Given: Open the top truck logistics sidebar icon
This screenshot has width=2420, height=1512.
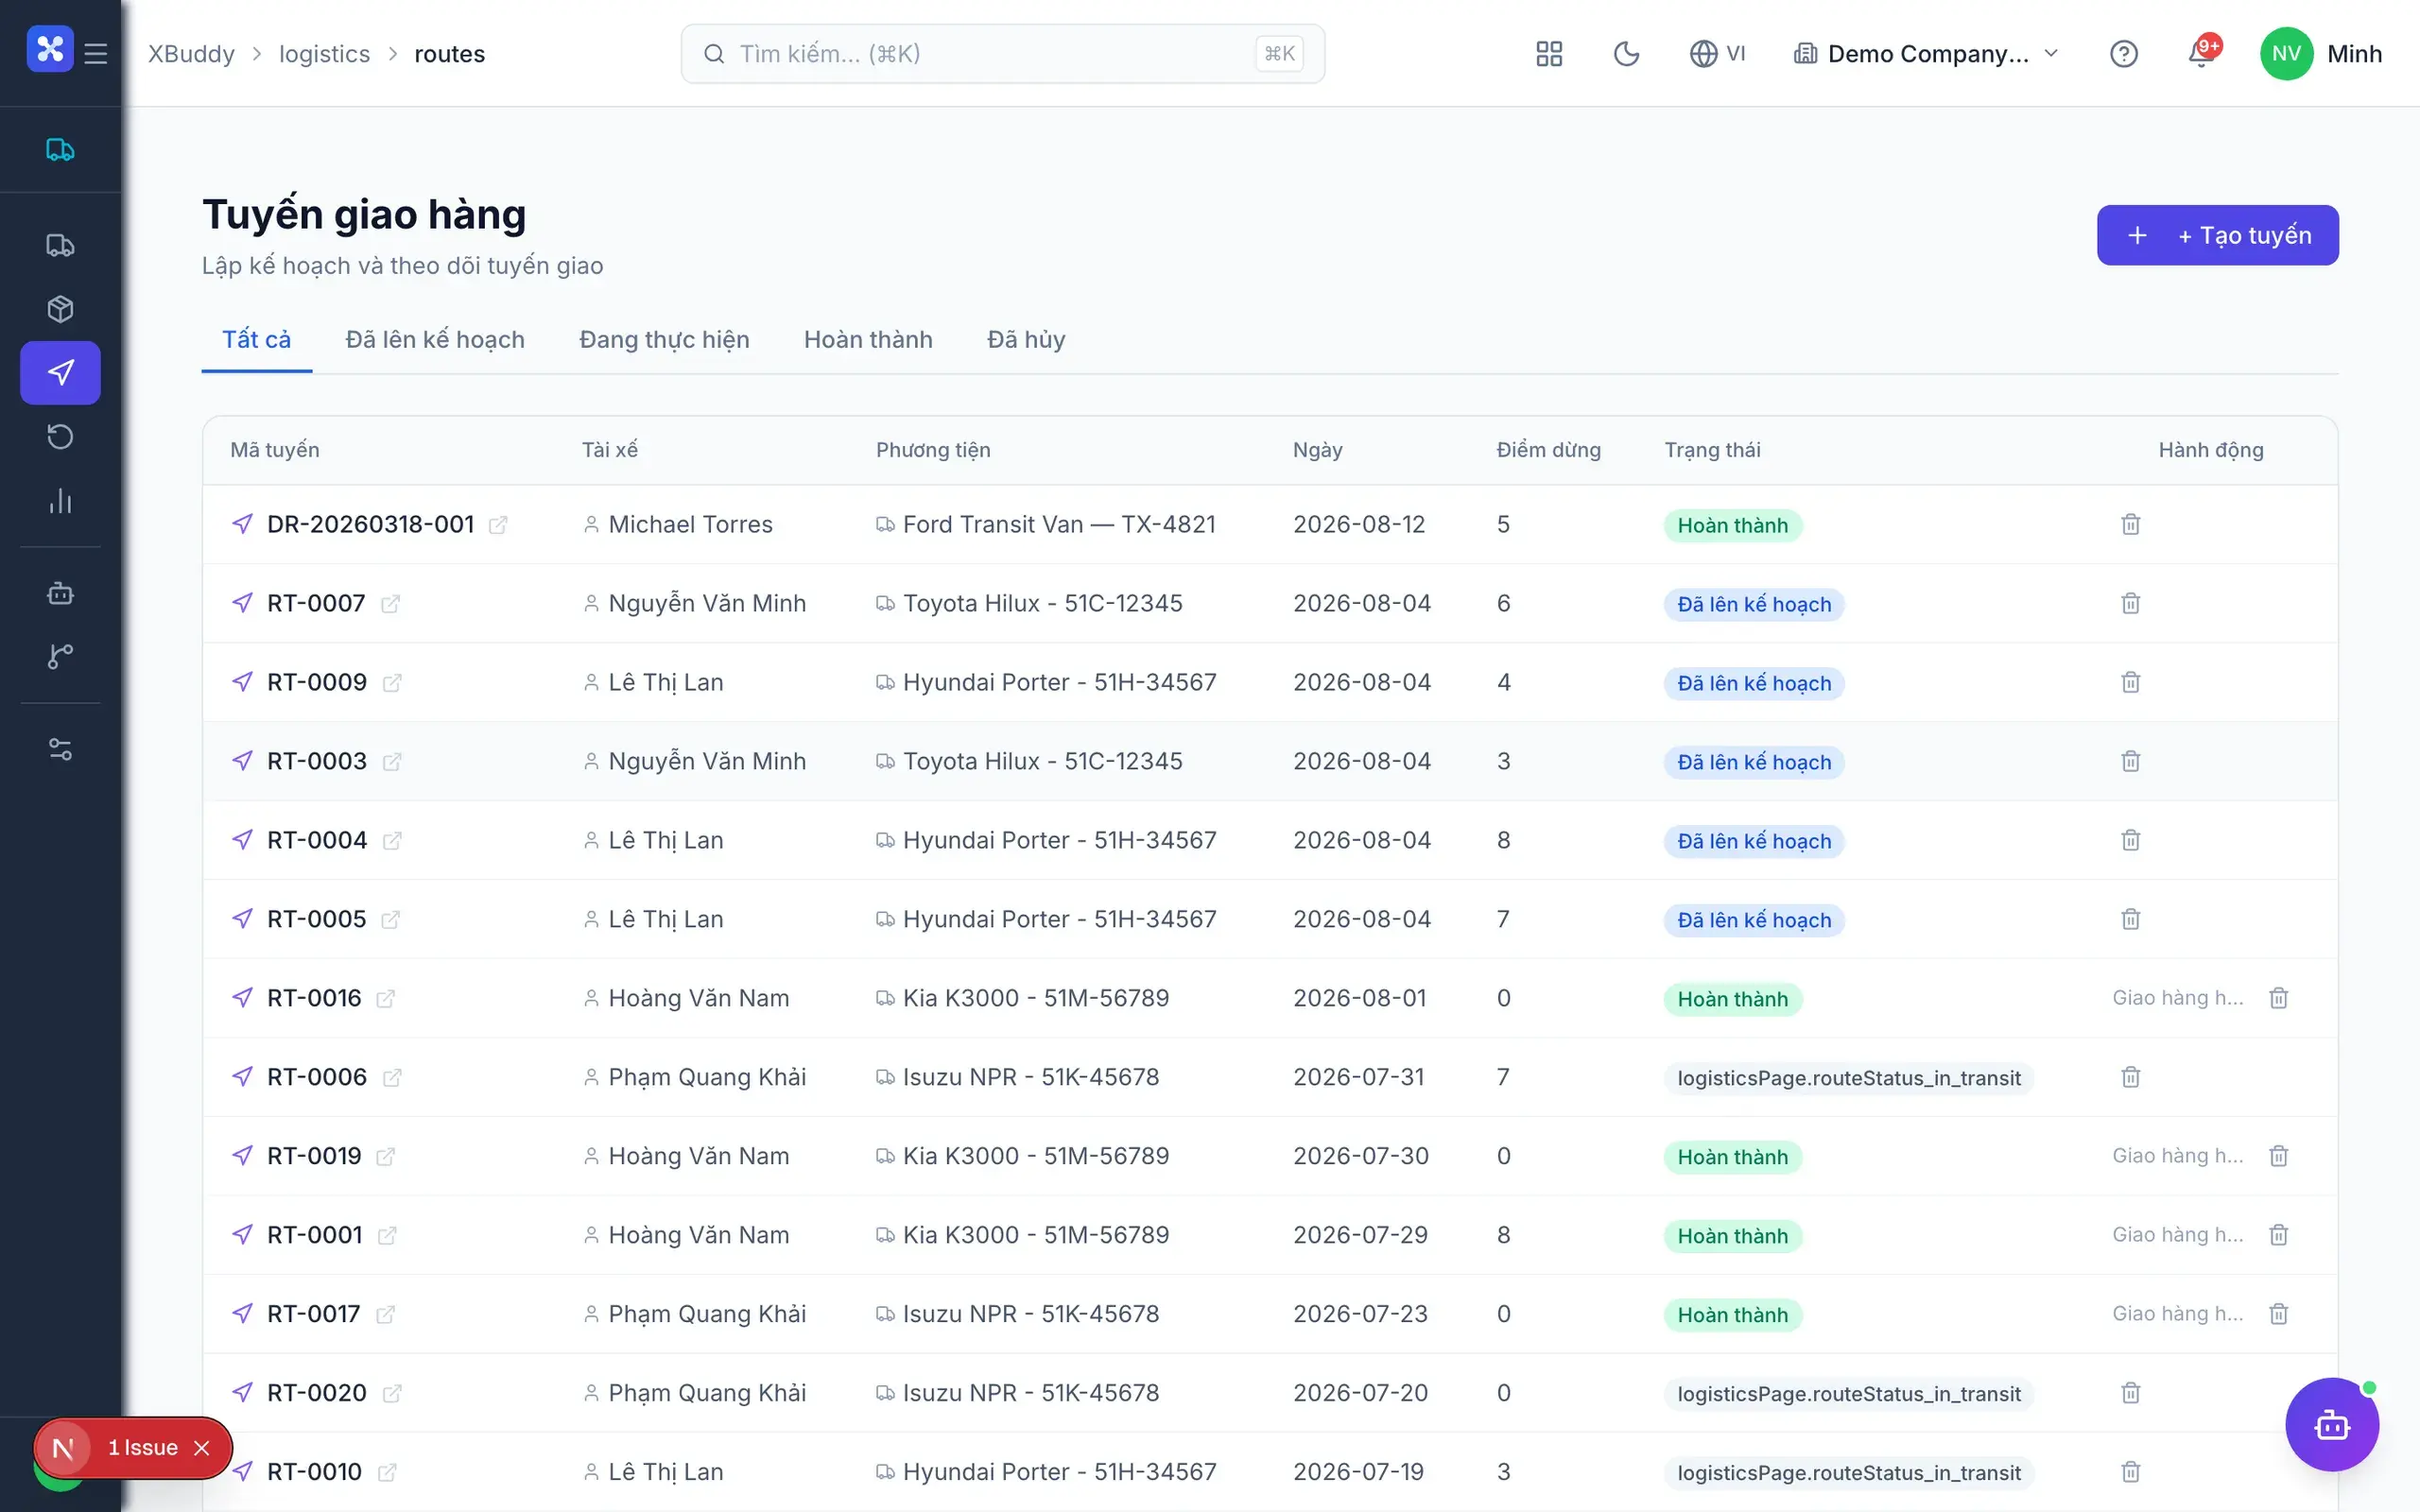Looking at the screenshot, I should coord(60,149).
